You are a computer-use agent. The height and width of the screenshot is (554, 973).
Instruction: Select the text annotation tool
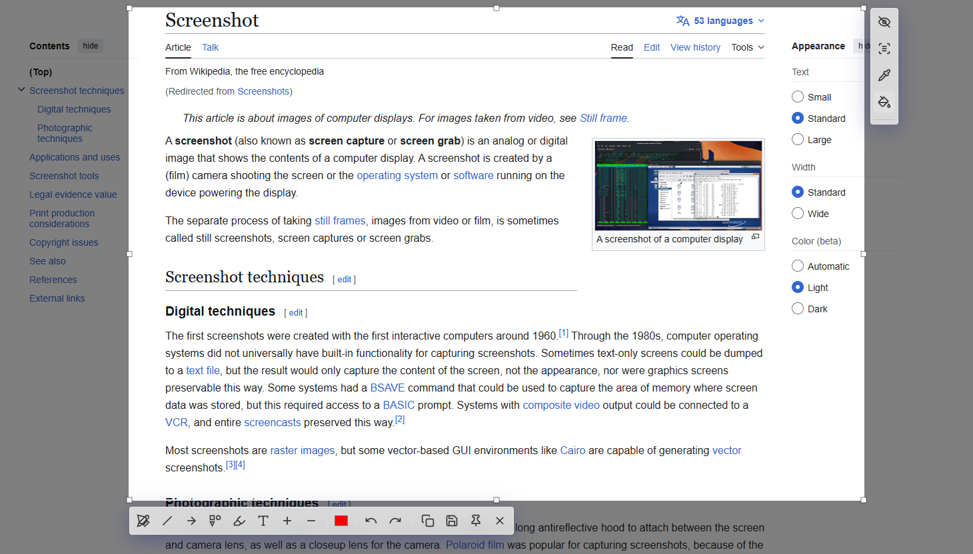click(x=263, y=521)
